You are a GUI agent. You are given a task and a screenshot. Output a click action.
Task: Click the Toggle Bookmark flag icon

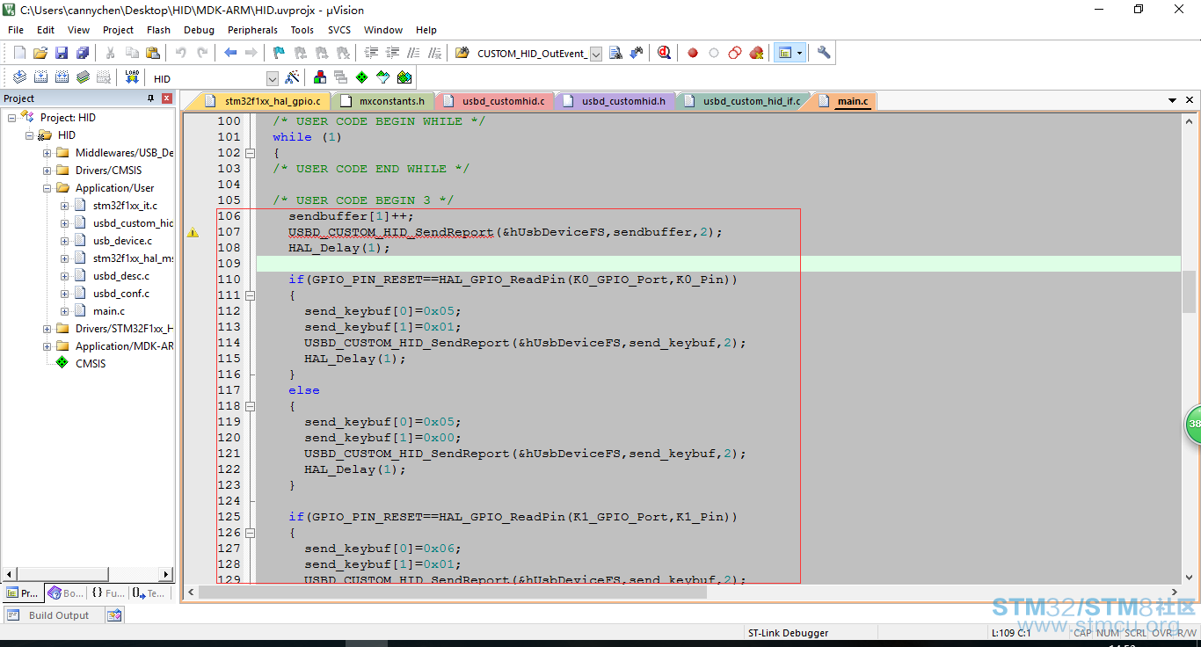tap(279, 53)
